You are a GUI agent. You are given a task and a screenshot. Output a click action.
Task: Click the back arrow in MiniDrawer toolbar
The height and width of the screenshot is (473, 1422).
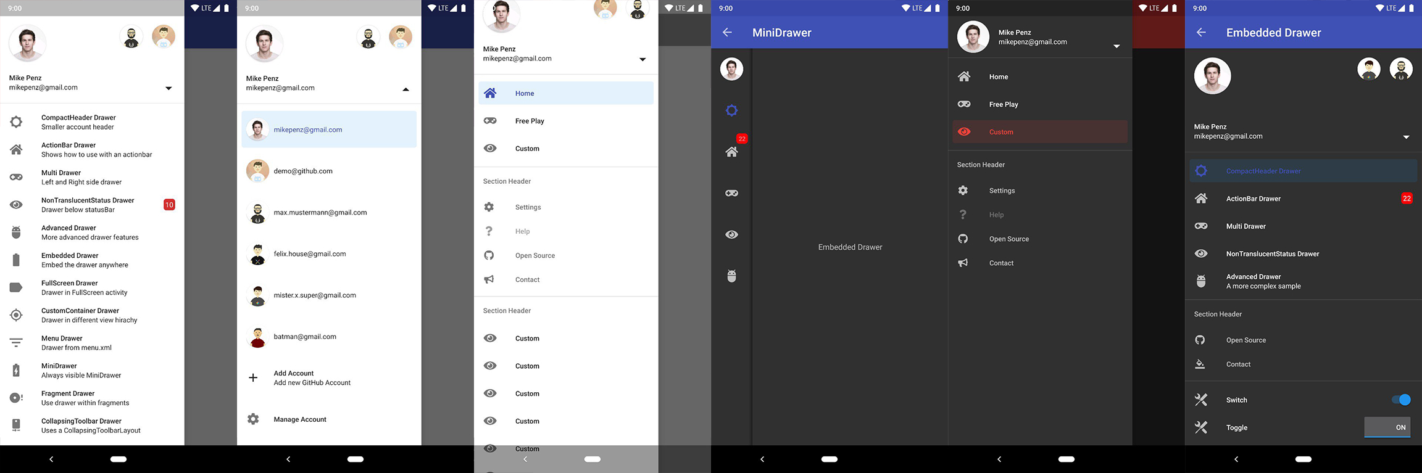tap(728, 33)
